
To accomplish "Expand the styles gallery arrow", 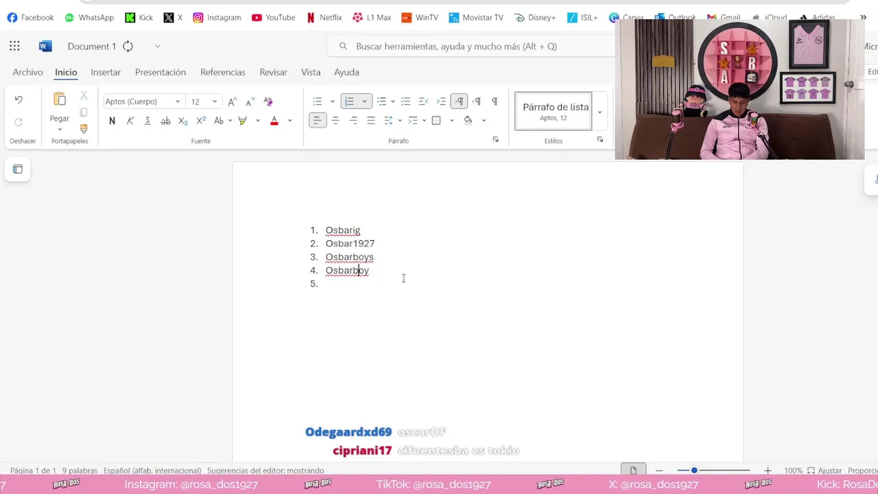I will (600, 111).
